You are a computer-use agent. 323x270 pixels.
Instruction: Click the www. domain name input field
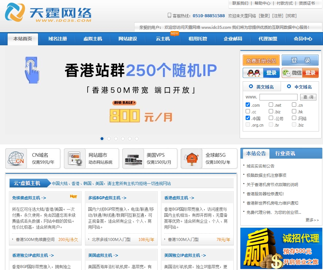pyautogui.click(x=278, y=97)
